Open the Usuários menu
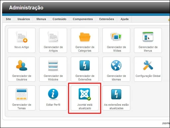The image size is (170, 128). click(24, 19)
